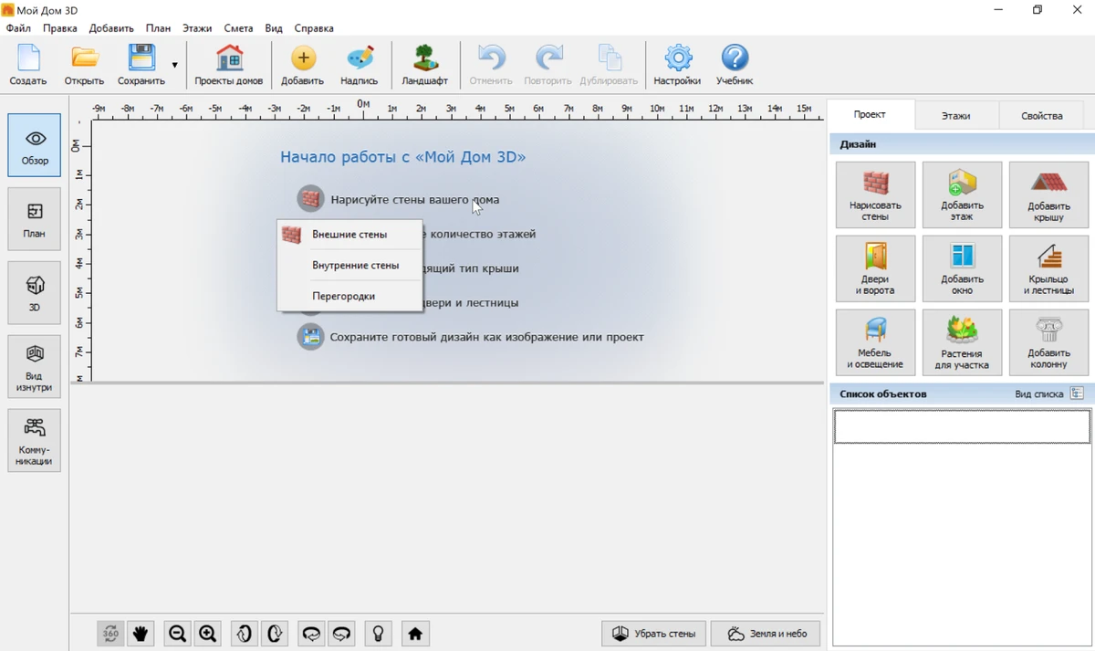
Task: Choose Внешние стены from popup menu
Action: 349,235
